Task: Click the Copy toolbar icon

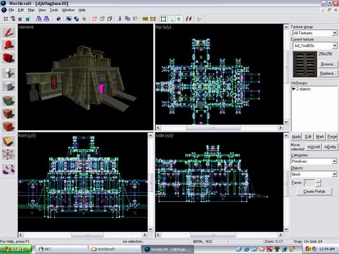Action: click(x=128, y=19)
